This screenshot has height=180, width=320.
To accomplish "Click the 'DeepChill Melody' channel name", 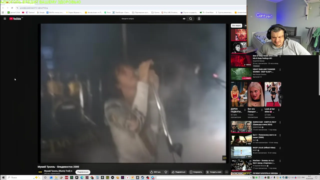I will (x=258, y=61).
